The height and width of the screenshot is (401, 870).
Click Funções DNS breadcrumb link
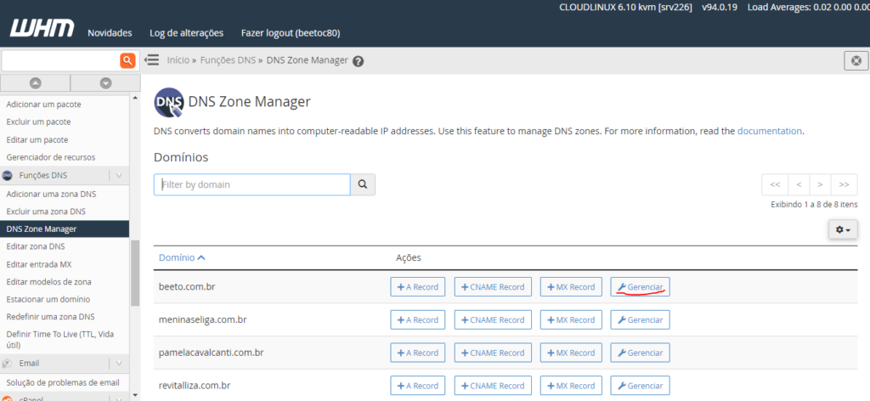(x=228, y=60)
